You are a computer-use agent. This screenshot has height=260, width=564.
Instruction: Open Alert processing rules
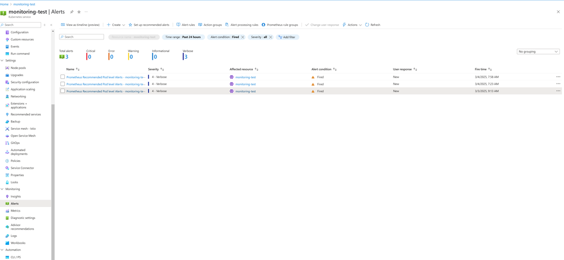242,25
